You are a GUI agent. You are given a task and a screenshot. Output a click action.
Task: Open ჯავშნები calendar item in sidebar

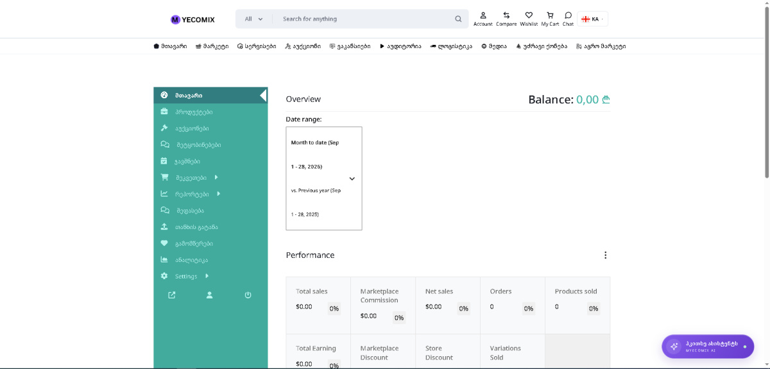(x=210, y=161)
